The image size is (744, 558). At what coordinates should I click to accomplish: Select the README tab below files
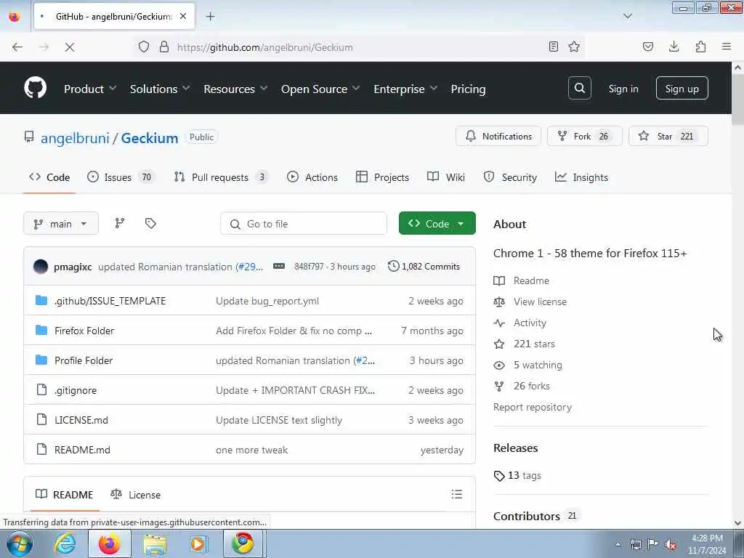click(65, 494)
